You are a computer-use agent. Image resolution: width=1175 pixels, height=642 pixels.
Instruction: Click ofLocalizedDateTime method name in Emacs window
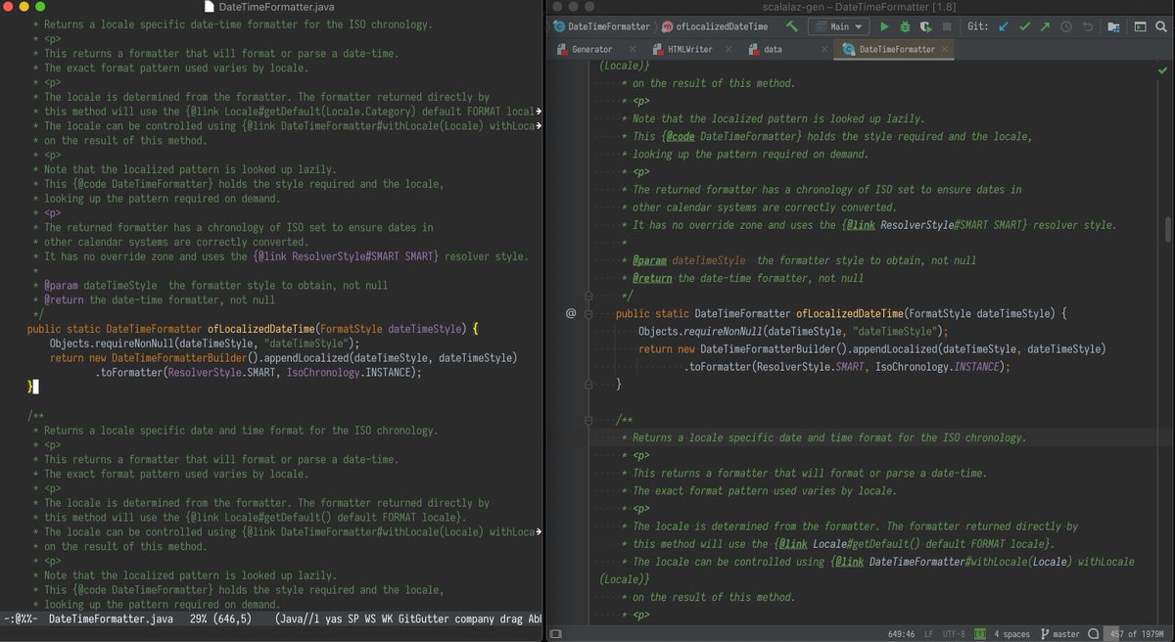click(x=262, y=328)
